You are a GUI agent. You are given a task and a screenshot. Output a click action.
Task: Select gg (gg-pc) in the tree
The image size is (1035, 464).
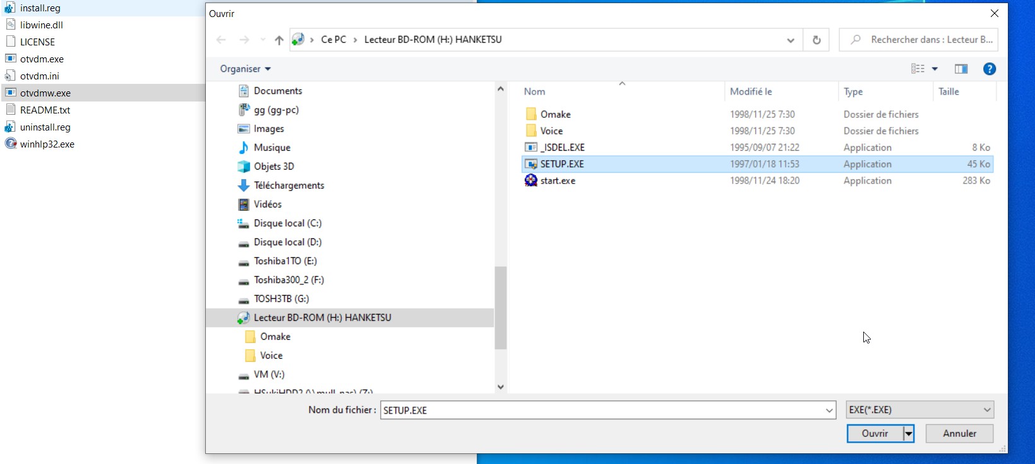coord(276,110)
